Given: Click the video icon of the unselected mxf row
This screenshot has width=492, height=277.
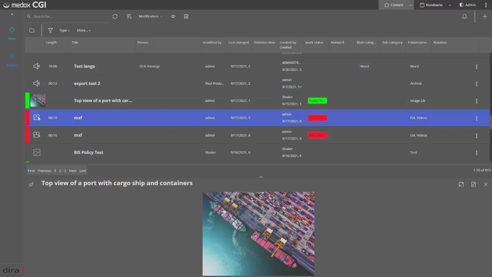Looking at the screenshot, I should point(37,135).
